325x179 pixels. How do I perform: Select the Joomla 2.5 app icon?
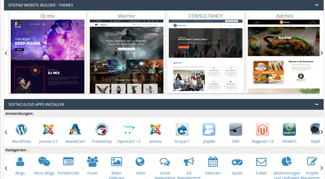[x=48, y=130]
